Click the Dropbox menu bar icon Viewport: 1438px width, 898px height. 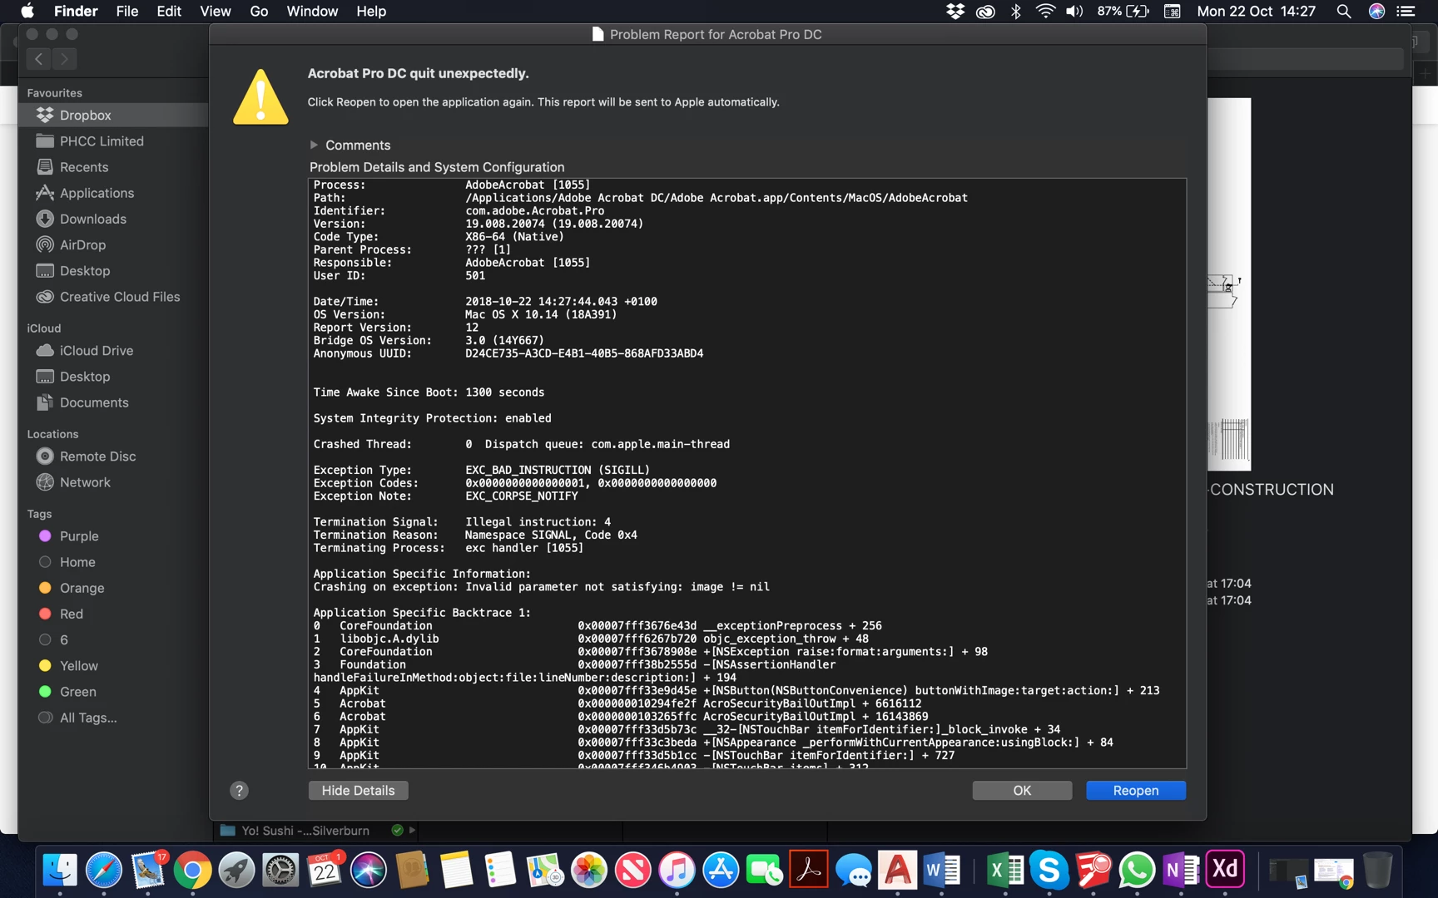[x=955, y=11]
